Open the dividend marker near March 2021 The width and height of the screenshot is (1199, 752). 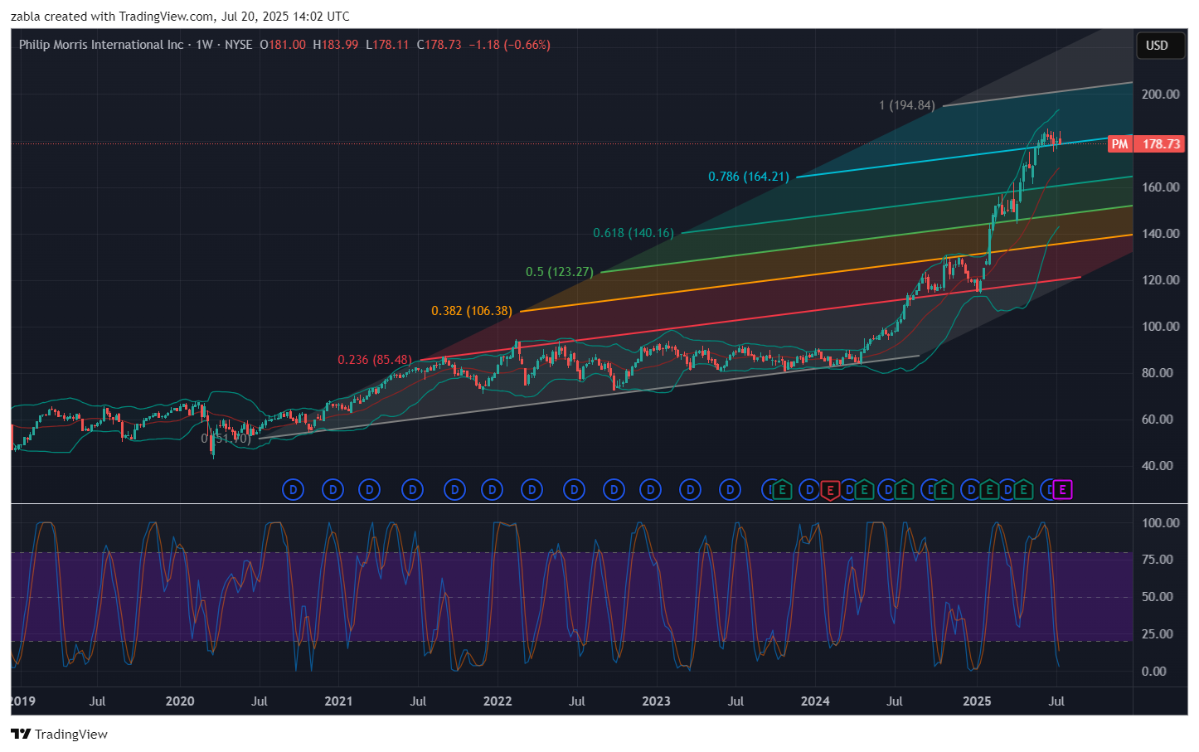coord(369,490)
